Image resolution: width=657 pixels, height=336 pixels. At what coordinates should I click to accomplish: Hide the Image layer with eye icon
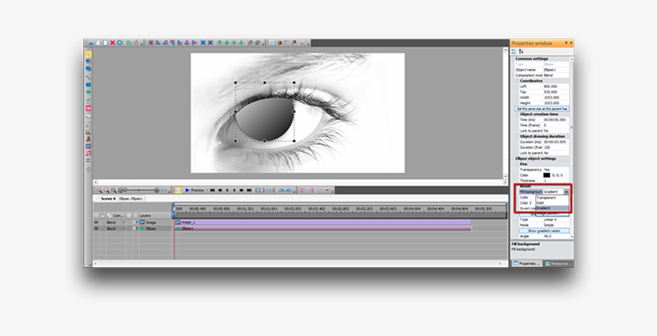pos(96,222)
